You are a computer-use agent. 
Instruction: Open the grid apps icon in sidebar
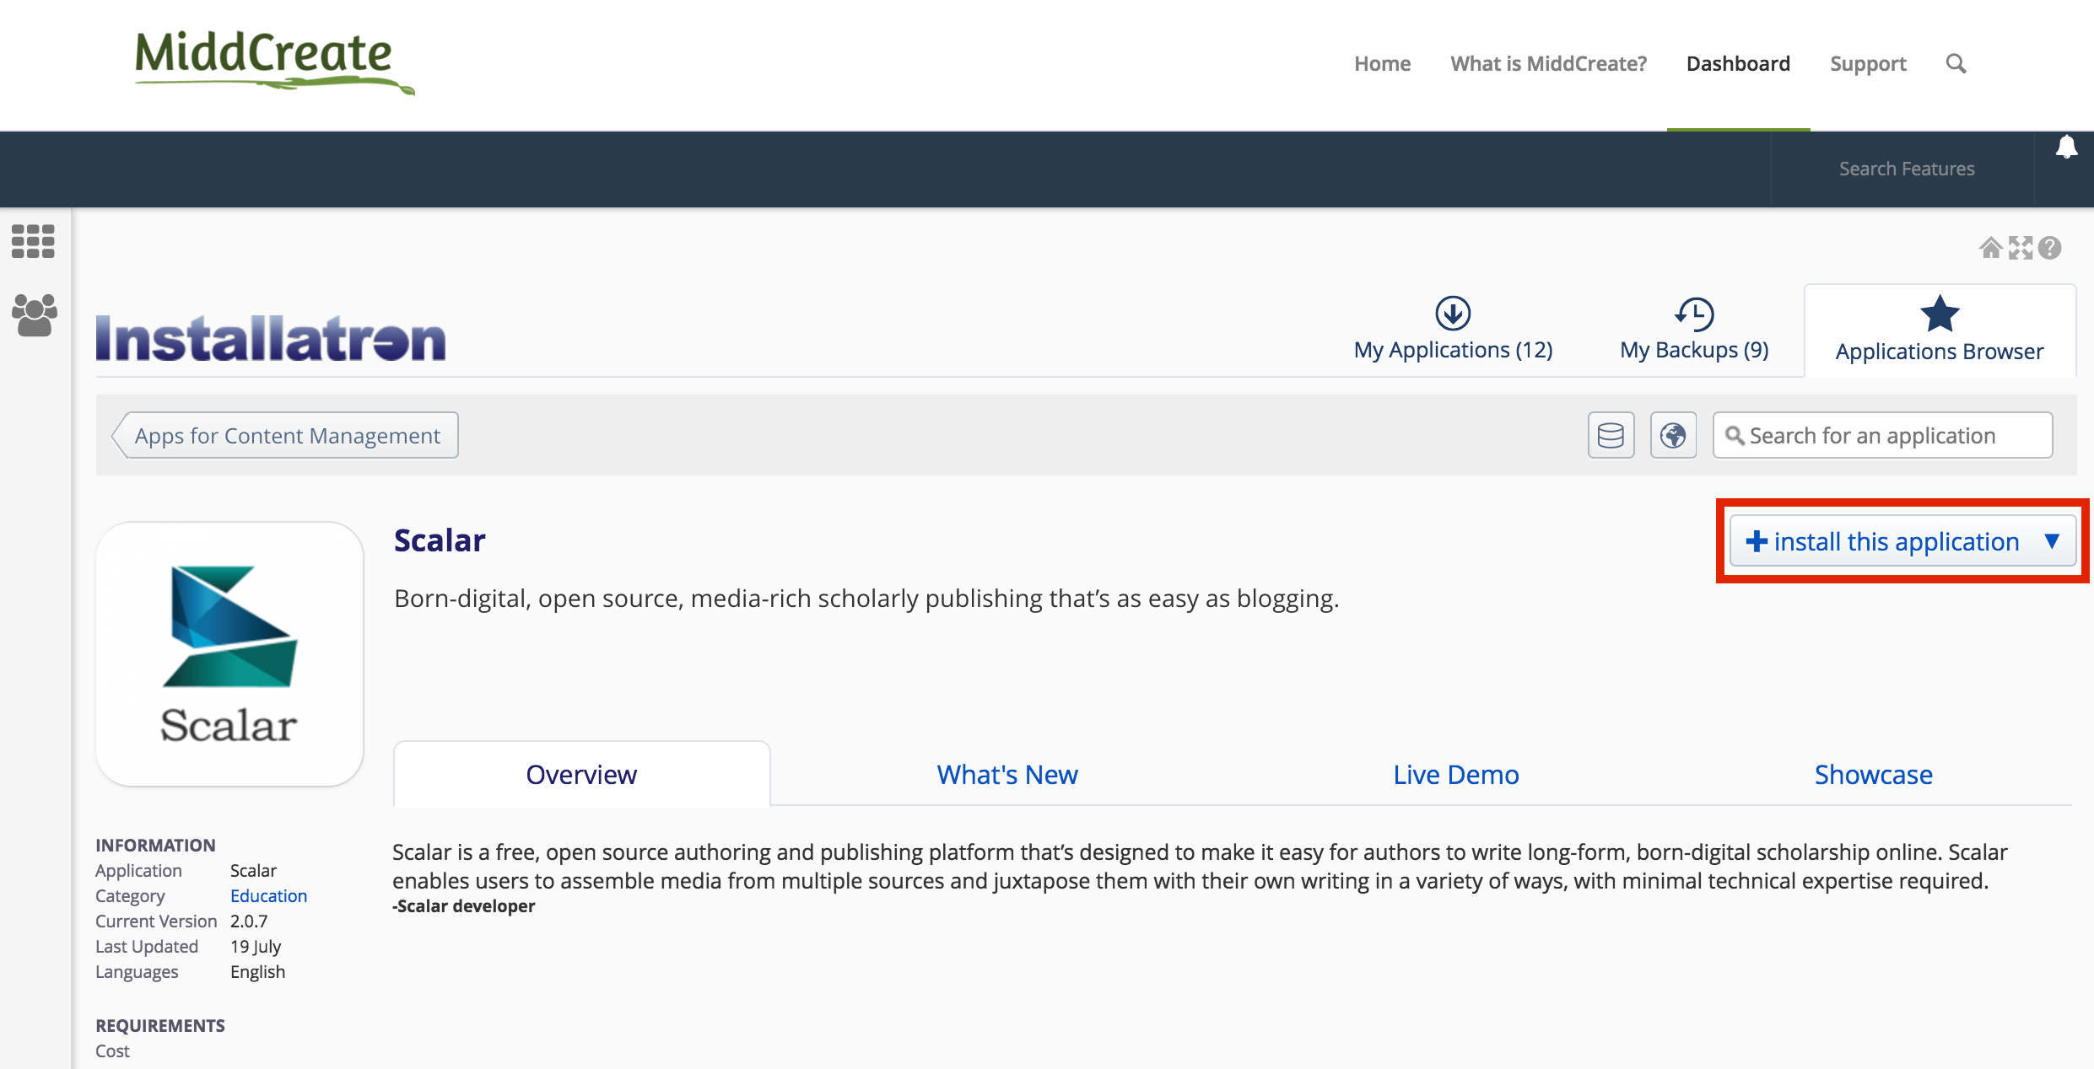tap(33, 241)
